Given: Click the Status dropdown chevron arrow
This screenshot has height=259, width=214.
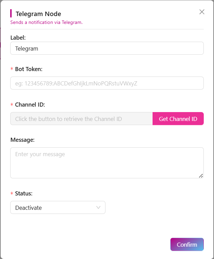Looking at the screenshot, I should click(99, 207).
